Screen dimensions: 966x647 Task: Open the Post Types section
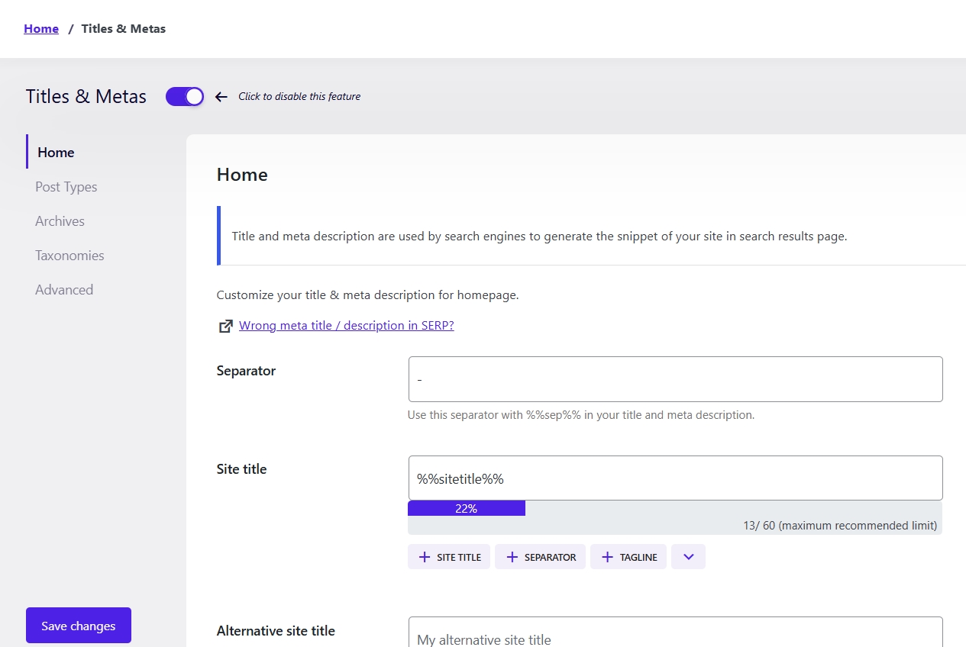(66, 187)
